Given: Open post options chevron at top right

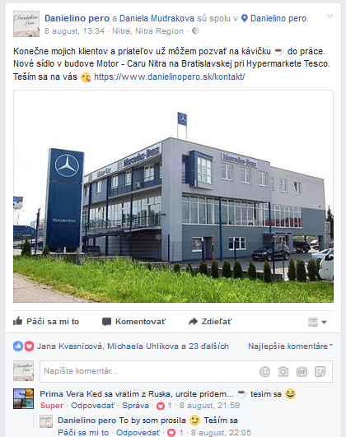Looking at the screenshot, I should click(330, 16).
